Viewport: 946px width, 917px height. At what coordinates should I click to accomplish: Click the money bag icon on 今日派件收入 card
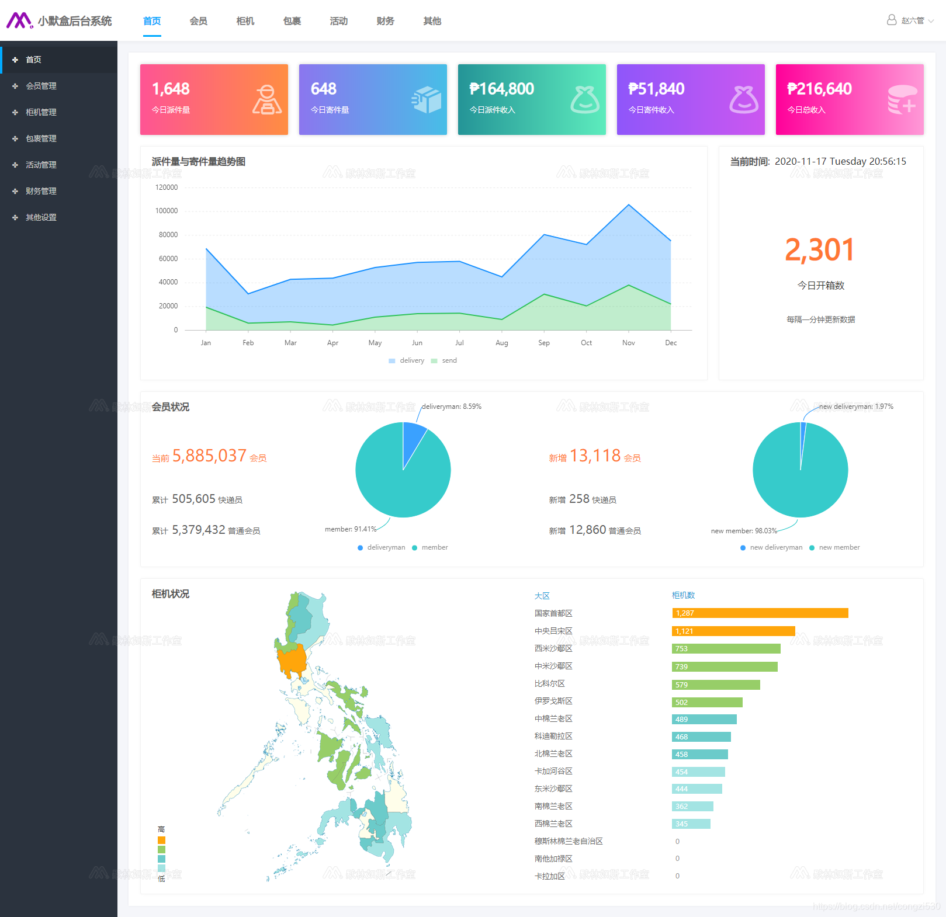[585, 100]
